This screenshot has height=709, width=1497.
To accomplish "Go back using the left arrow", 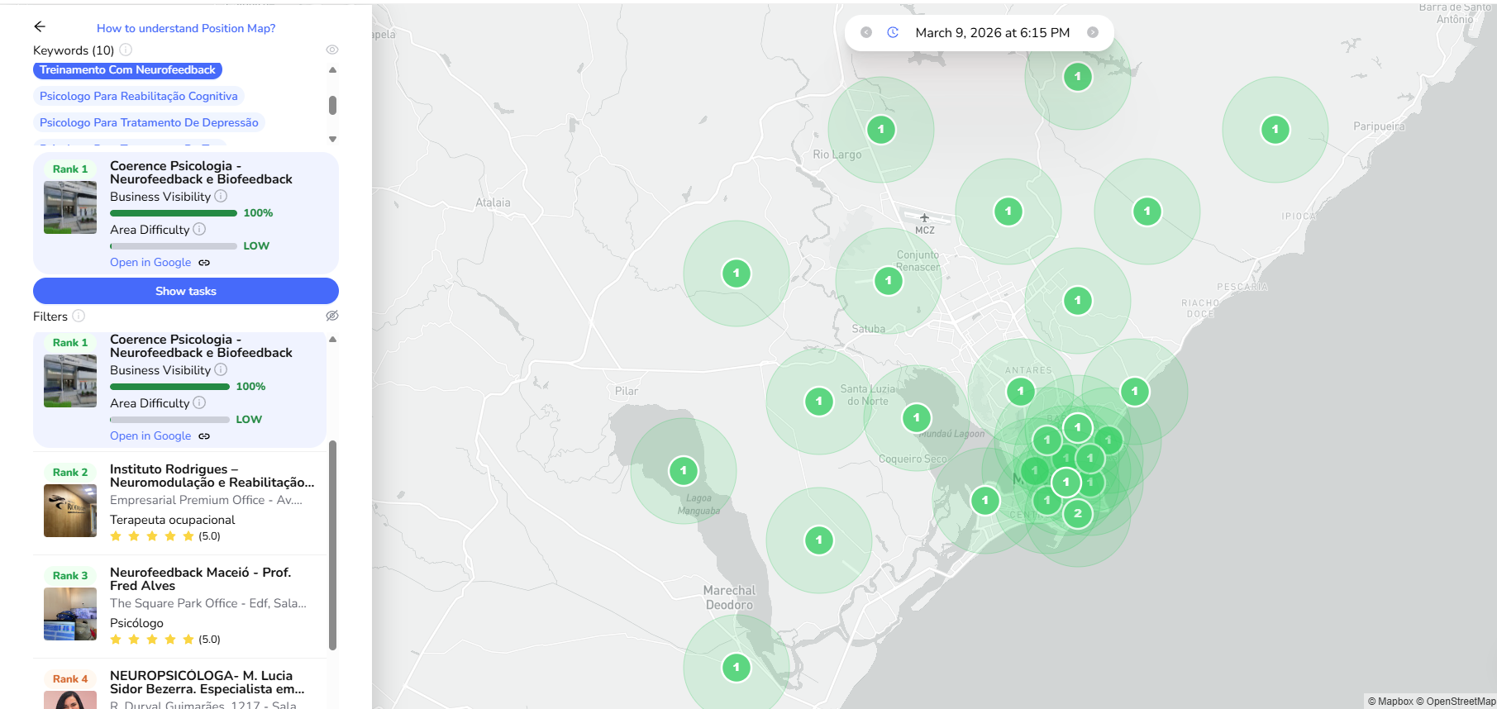I will (40, 27).
